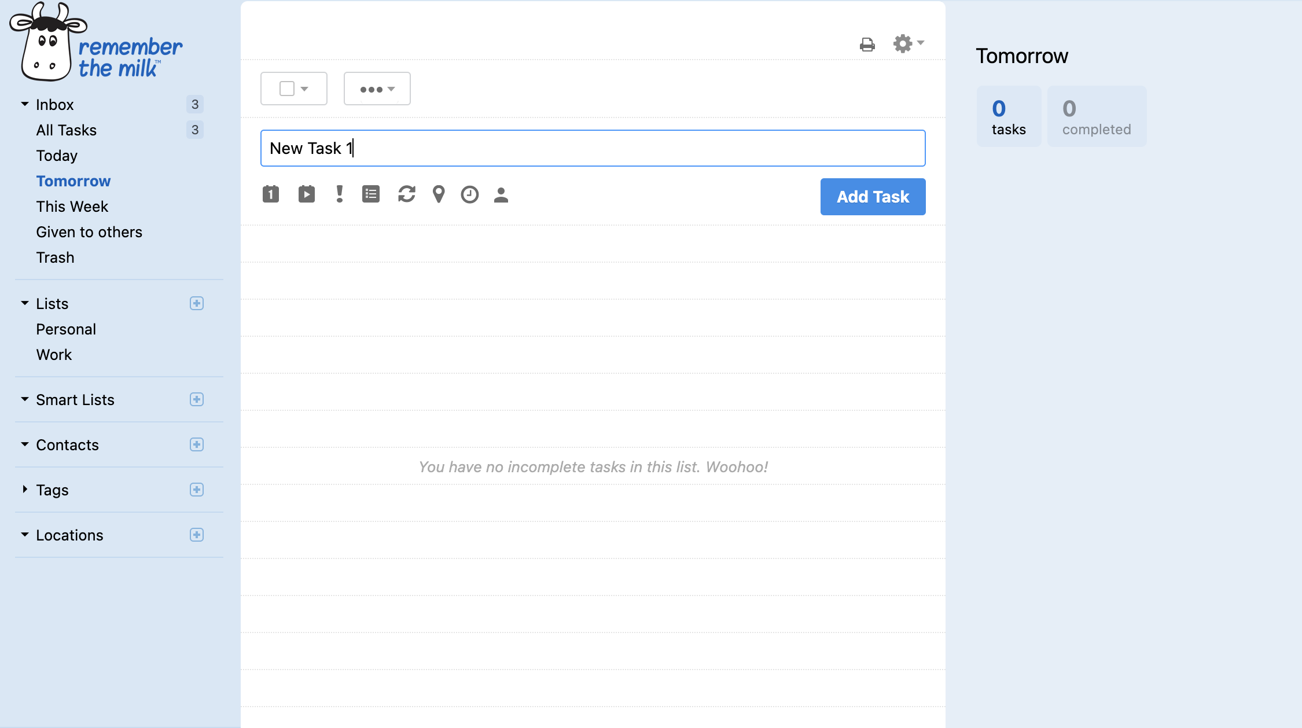Collapse the Inbox section

pyautogui.click(x=25, y=104)
